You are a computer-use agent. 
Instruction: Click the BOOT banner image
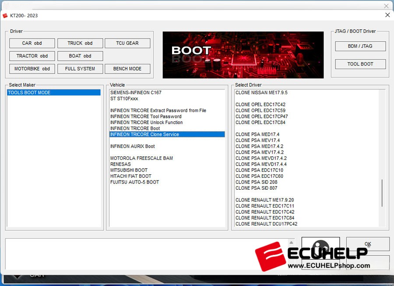[243, 55]
